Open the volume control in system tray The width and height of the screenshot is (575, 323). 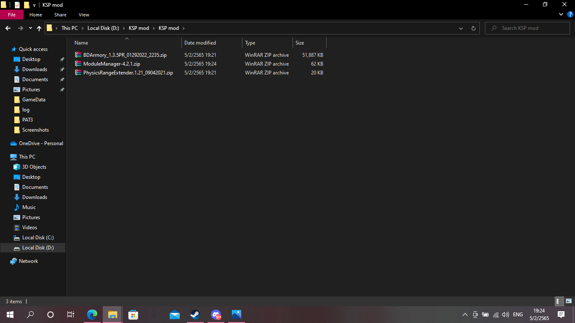[x=506, y=315]
